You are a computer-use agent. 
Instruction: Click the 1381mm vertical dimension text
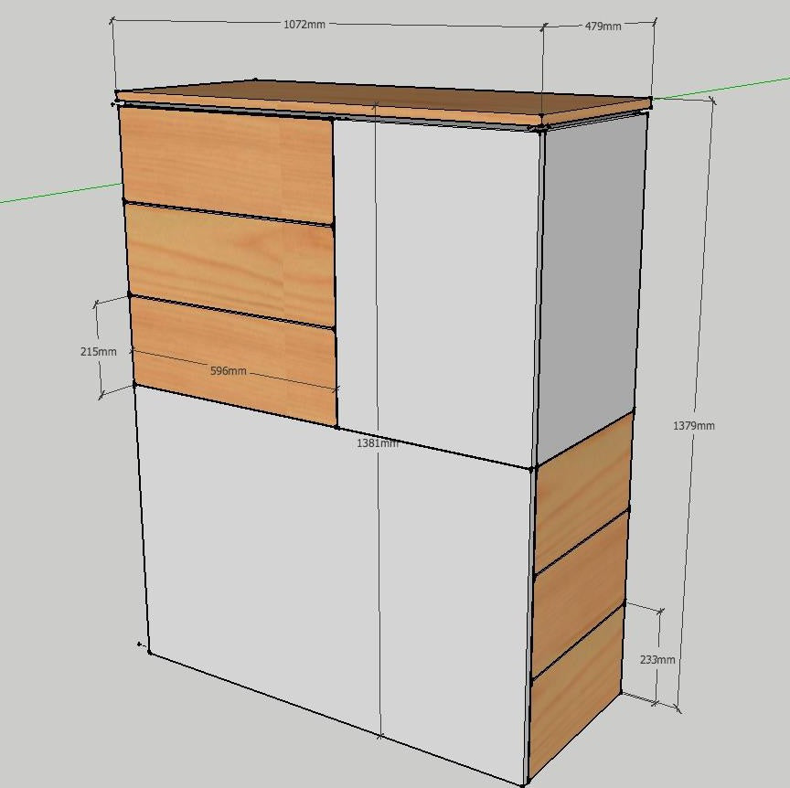(x=377, y=443)
